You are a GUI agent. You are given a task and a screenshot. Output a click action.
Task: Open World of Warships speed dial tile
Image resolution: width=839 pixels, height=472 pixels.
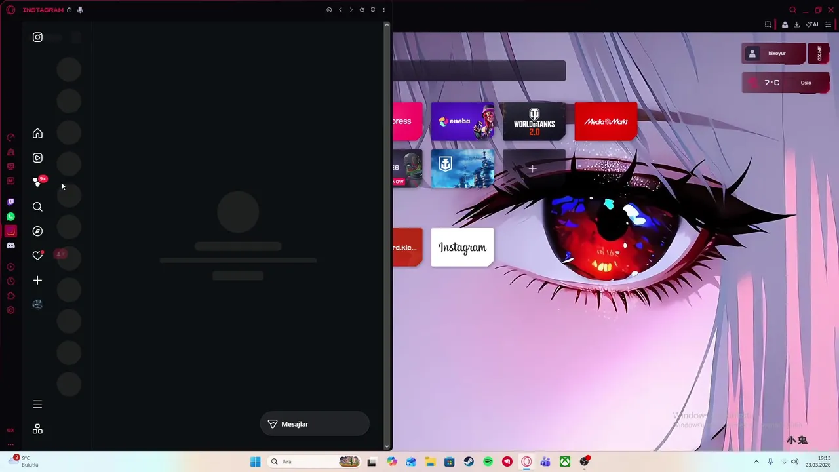463,168
